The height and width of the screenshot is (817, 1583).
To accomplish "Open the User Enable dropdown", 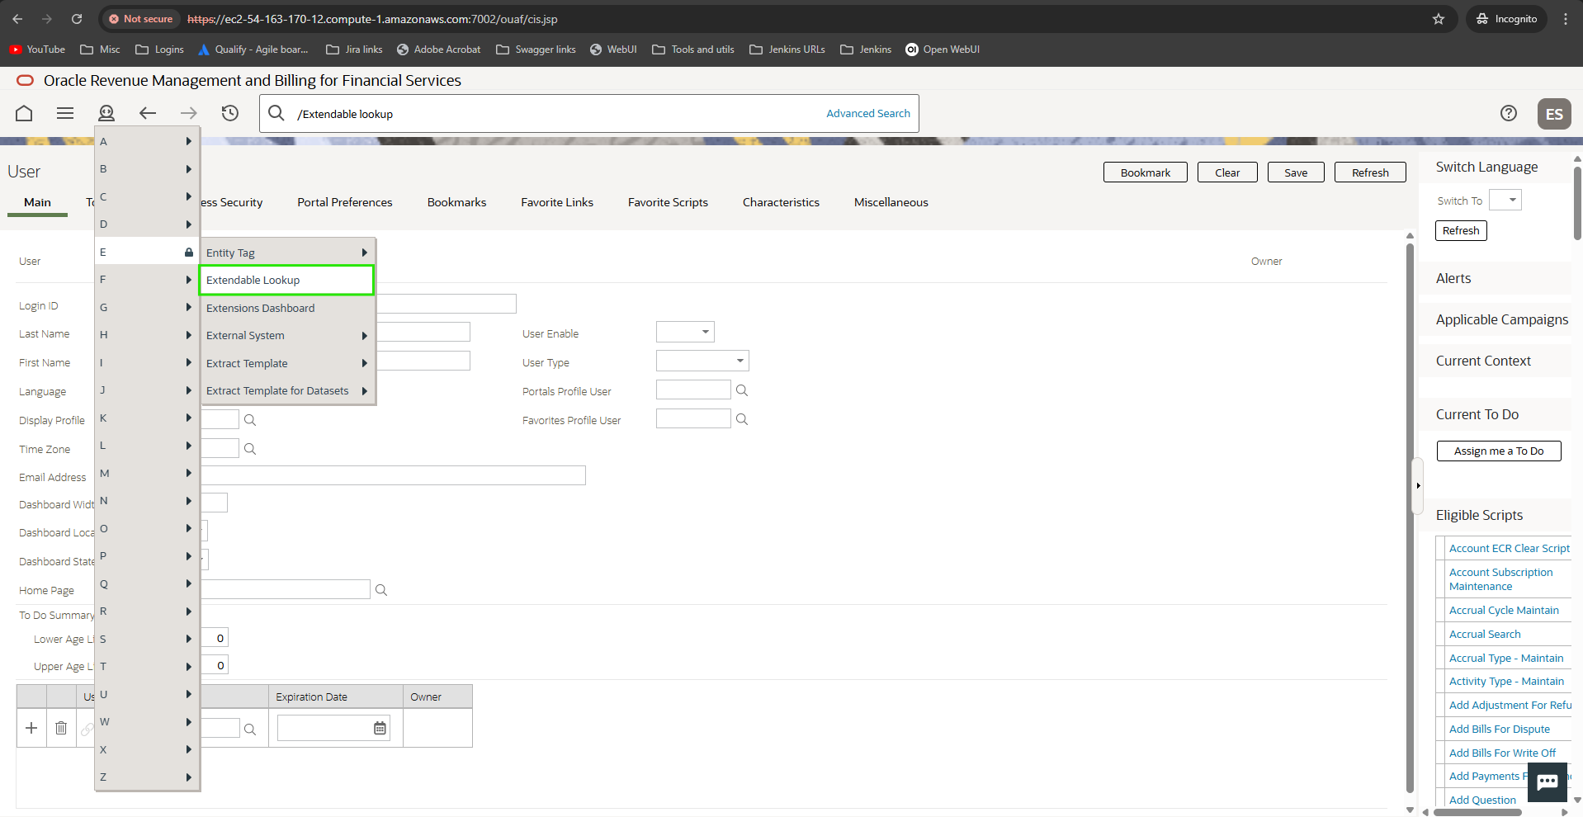I will click(685, 332).
